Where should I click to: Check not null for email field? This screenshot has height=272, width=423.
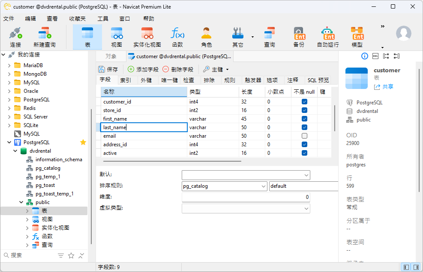pyautogui.click(x=304, y=136)
